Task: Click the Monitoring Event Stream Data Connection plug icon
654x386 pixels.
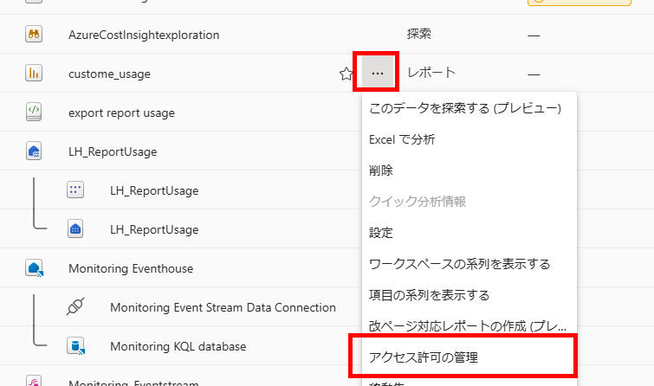Action: (x=75, y=306)
